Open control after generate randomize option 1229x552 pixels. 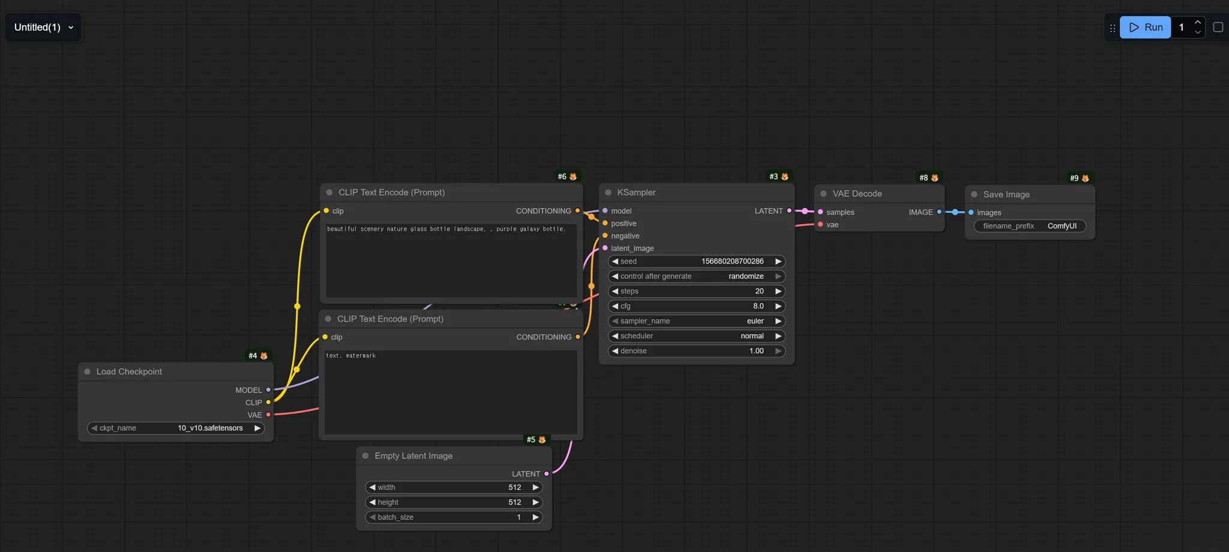[x=697, y=277]
